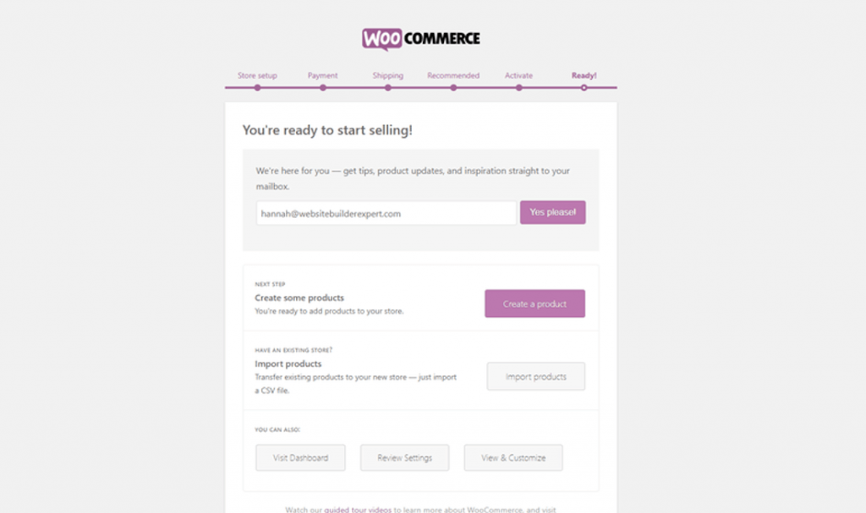Click the Activate step progress dot
This screenshot has width=866, height=513.
pos(518,87)
